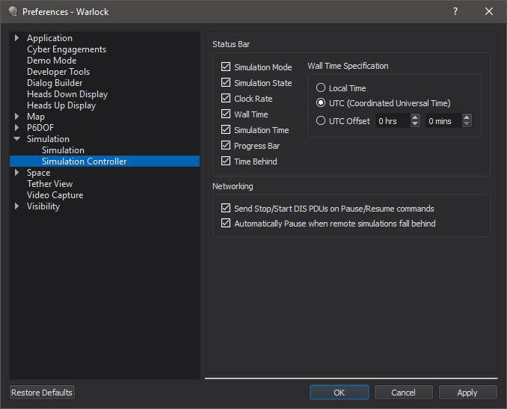Image resolution: width=507 pixels, height=409 pixels.
Task: Open Tether View preferences
Action: tap(50, 184)
